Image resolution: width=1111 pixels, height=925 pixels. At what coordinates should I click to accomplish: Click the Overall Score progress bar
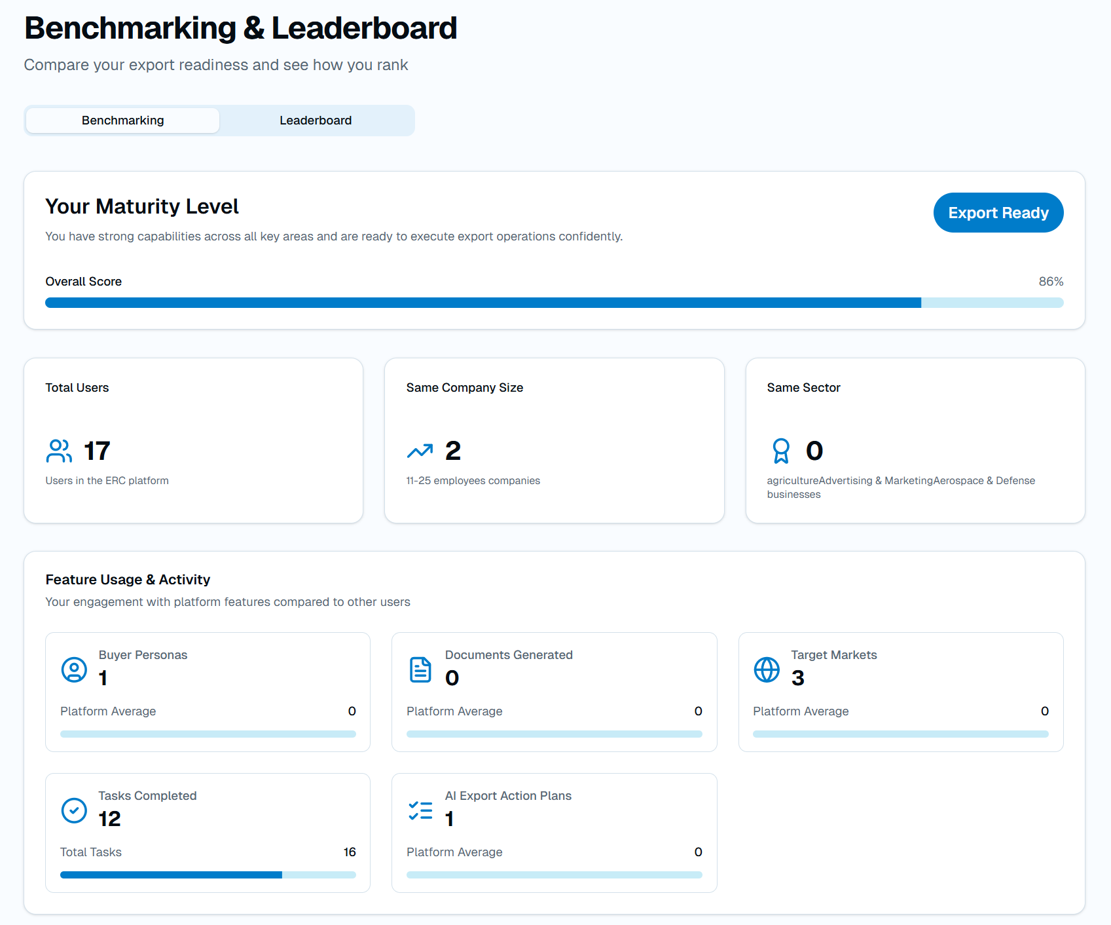click(555, 303)
